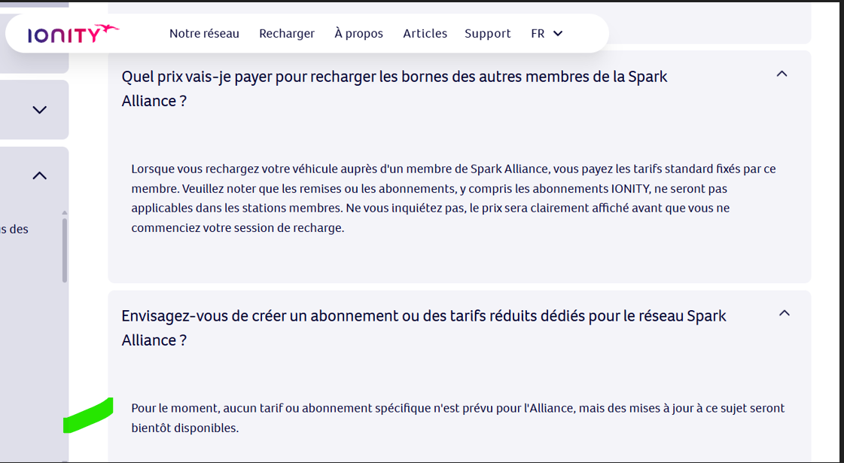
Task: Open the Support page
Action: (x=488, y=33)
